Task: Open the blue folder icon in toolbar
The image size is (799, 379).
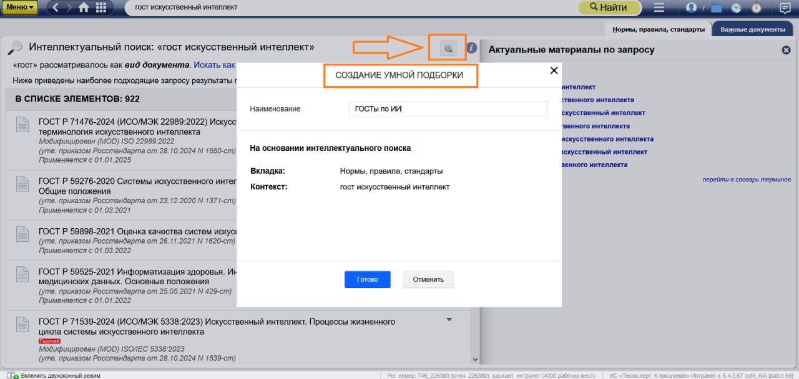Action: [716, 8]
